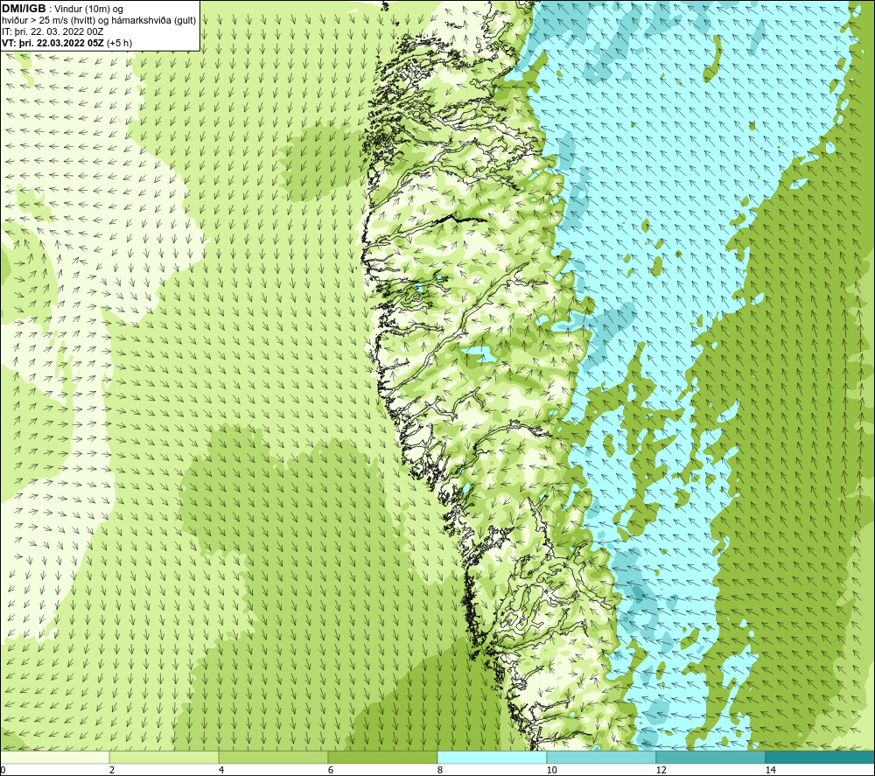Click the 6-8 m/s legend color swatch
The width and height of the screenshot is (875, 776).
382,757
